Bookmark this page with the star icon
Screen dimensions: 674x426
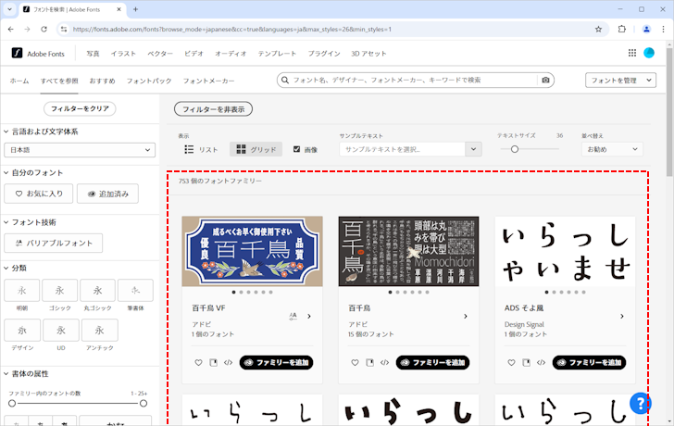pos(598,30)
